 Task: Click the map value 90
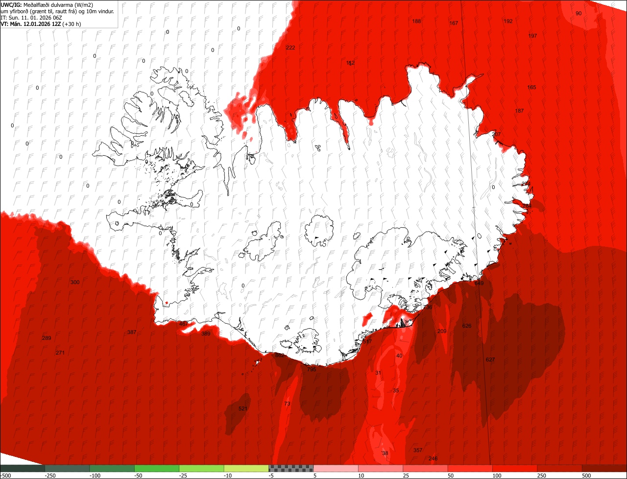(579, 13)
